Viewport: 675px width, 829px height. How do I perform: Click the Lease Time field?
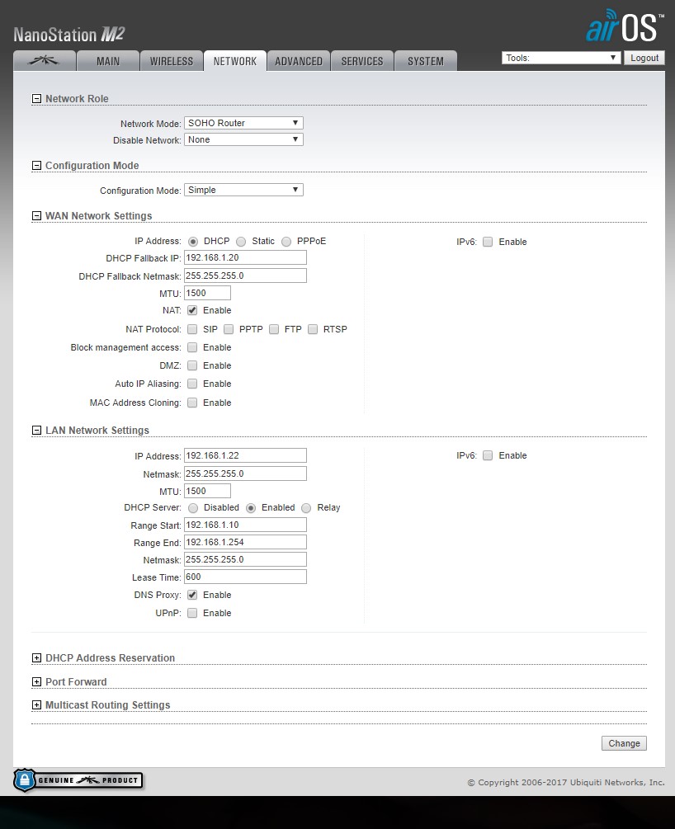(x=245, y=577)
